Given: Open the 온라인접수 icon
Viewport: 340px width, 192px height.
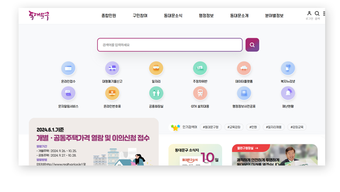Looking at the screenshot, I should (x=68, y=68).
